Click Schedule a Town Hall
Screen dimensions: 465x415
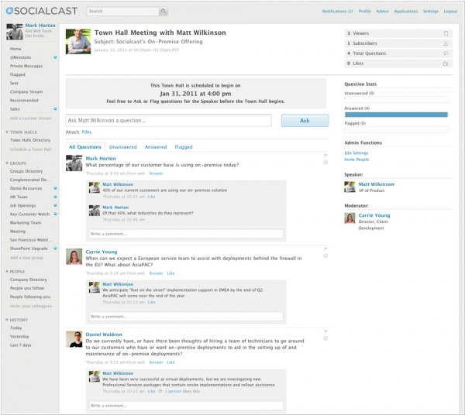[30, 149]
